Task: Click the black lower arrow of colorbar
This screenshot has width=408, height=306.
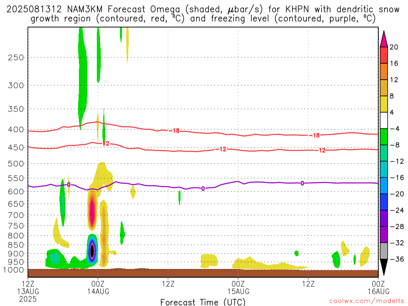Action: tap(384, 267)
